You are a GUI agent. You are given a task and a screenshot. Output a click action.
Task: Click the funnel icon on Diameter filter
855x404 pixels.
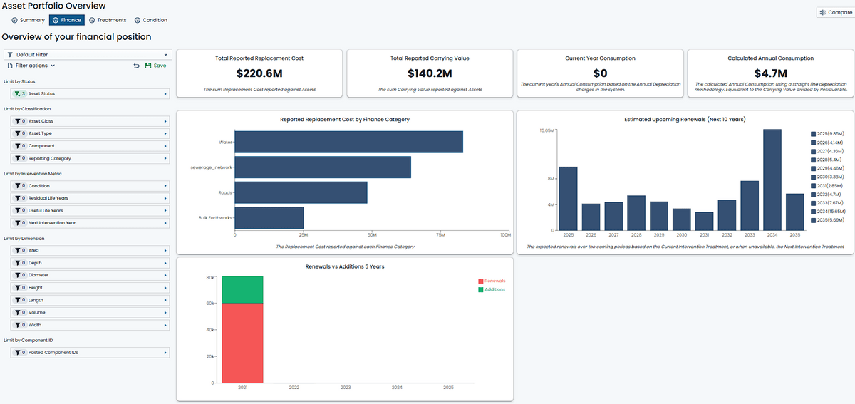(x=17, y=275)
